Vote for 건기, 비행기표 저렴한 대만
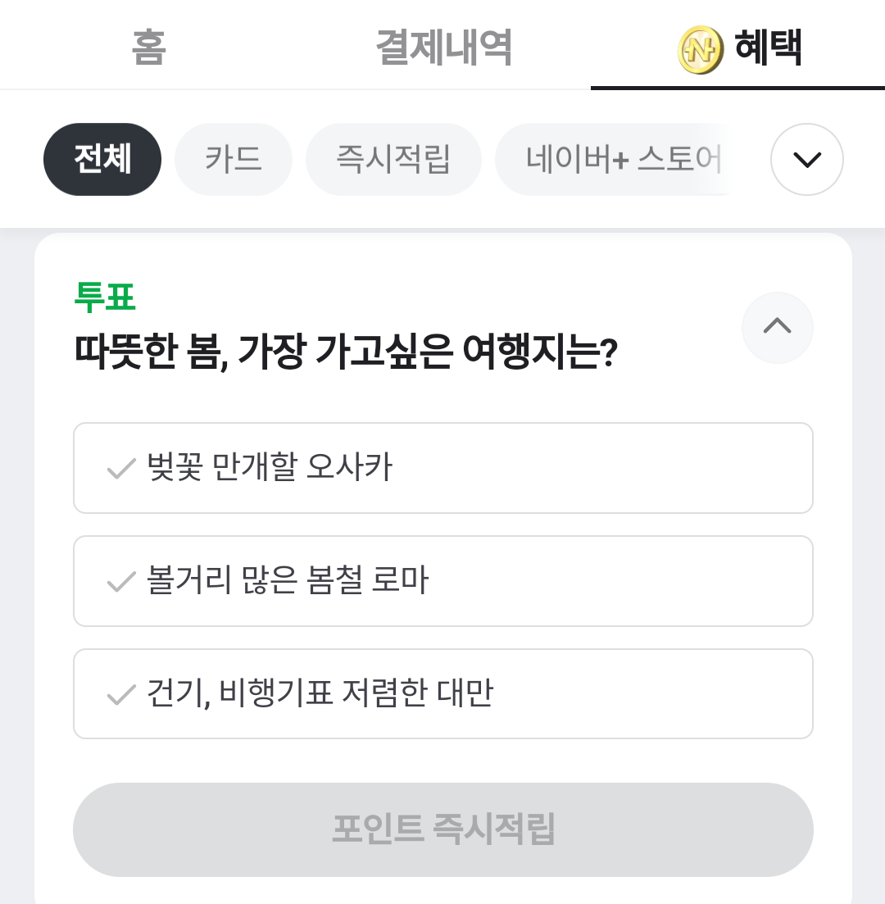This screenshot has width=885, height=904. (x=442, y=694)
